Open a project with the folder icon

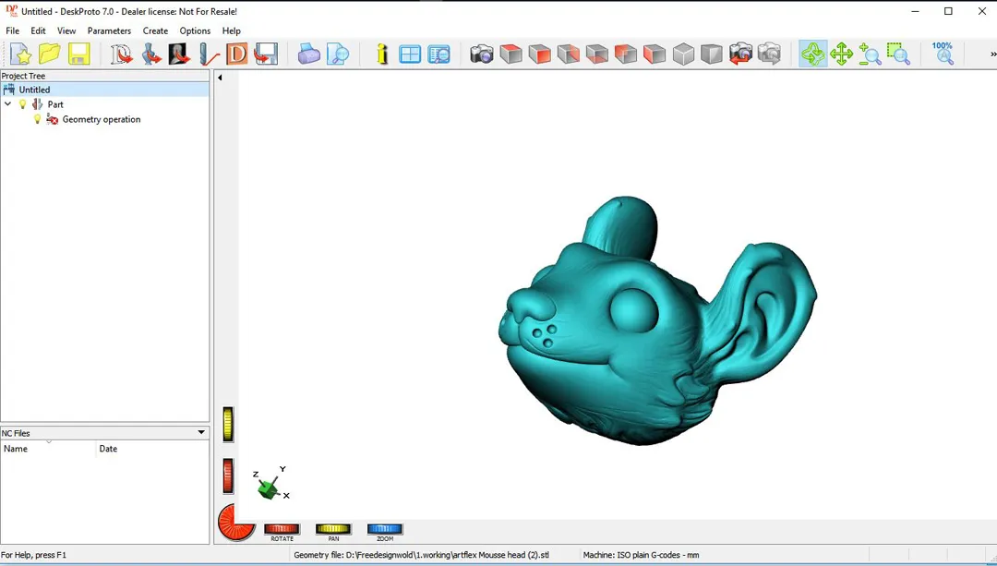50,54
